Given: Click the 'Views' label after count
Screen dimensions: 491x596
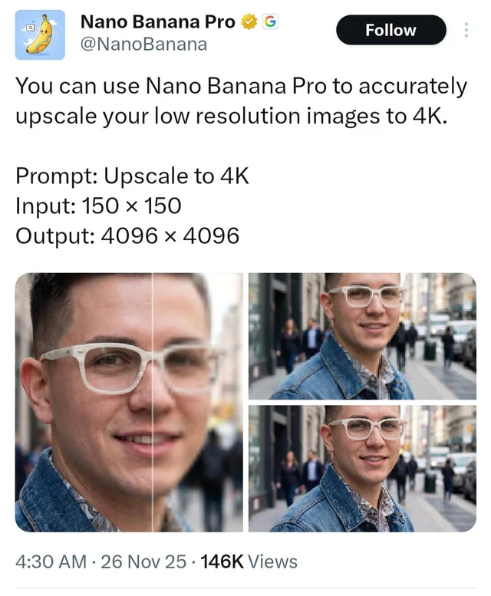Looking at the screenshot, I should click(x=272, y=561).
